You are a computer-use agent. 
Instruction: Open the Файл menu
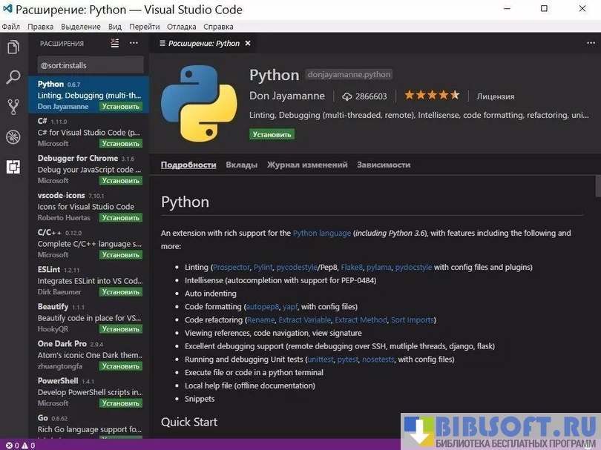10,27
